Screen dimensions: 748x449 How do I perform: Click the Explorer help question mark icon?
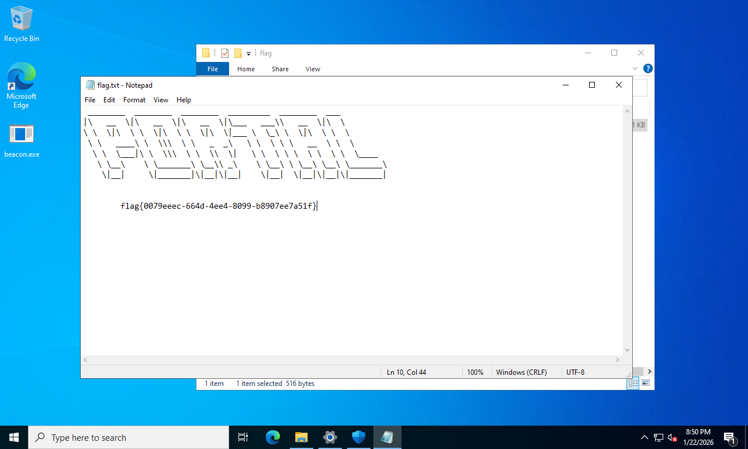[647, 68]
